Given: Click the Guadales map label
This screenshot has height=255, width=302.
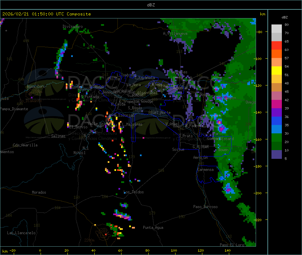Looking at the screenshot, I should (x=179, y=72).
